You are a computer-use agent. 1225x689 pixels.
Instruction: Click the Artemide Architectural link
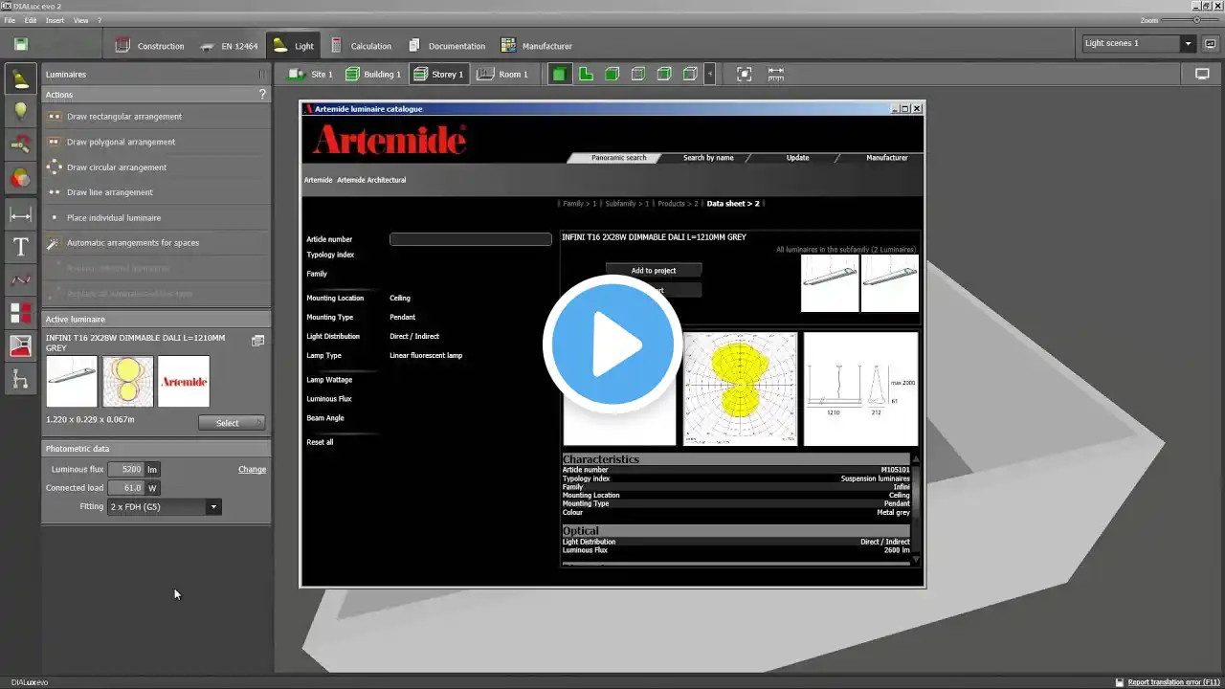tap(371, 180)
